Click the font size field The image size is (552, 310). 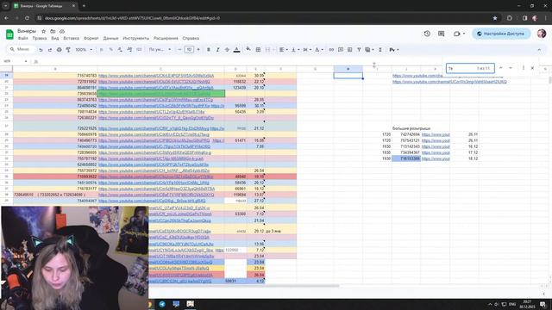[x=189, y=50]
